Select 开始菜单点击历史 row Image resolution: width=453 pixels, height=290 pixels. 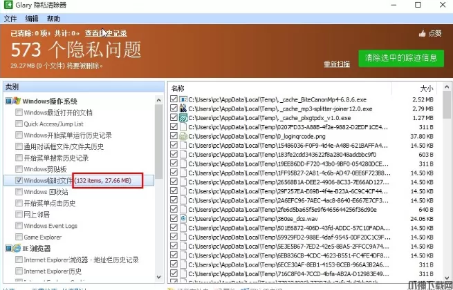coord(50,203)
